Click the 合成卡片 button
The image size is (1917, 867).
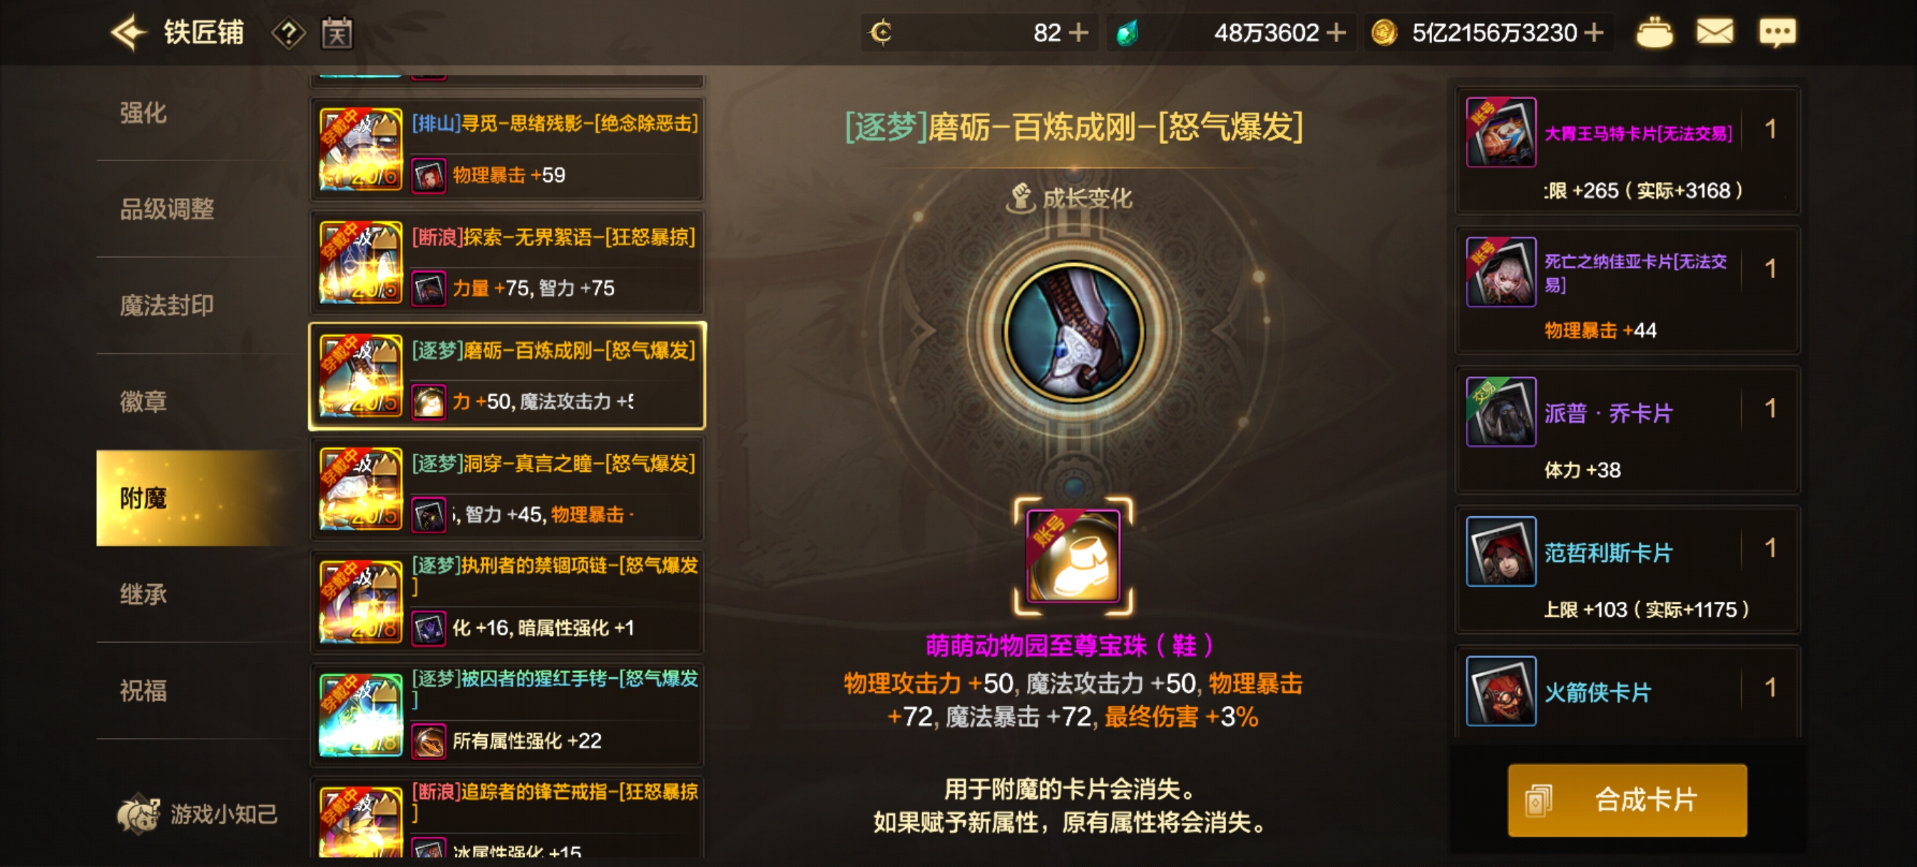pos(1627,800)
